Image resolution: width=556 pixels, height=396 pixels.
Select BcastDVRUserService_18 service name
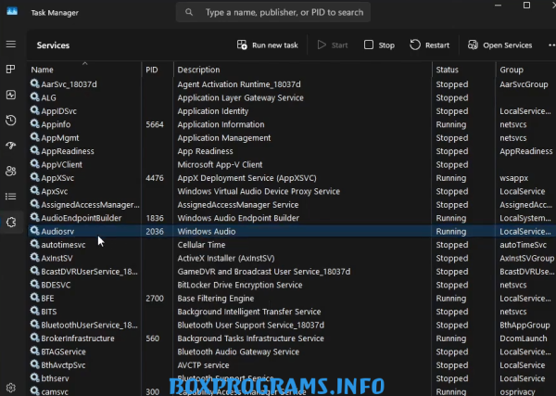coord(89,272)
